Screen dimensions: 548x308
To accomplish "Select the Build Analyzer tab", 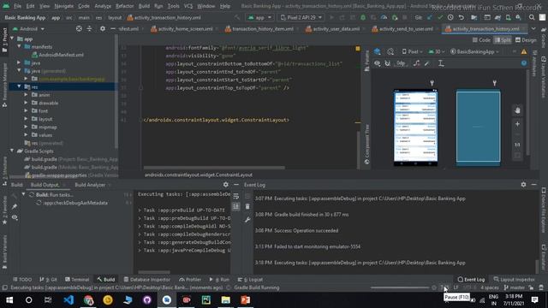I will tap(90, 185).
